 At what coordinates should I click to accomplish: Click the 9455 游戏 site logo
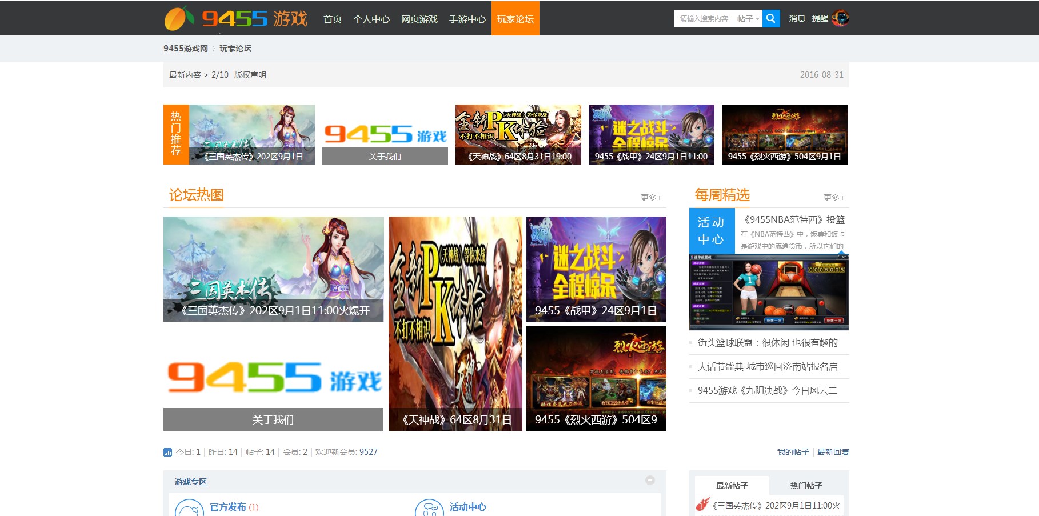[236, 18]
